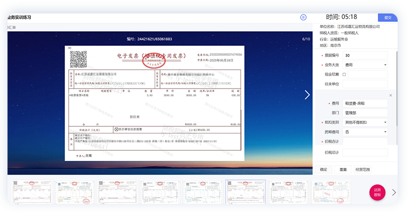417x217 pixels.
Task: Click the 价税合计 input field
Action: click(365, 142)
